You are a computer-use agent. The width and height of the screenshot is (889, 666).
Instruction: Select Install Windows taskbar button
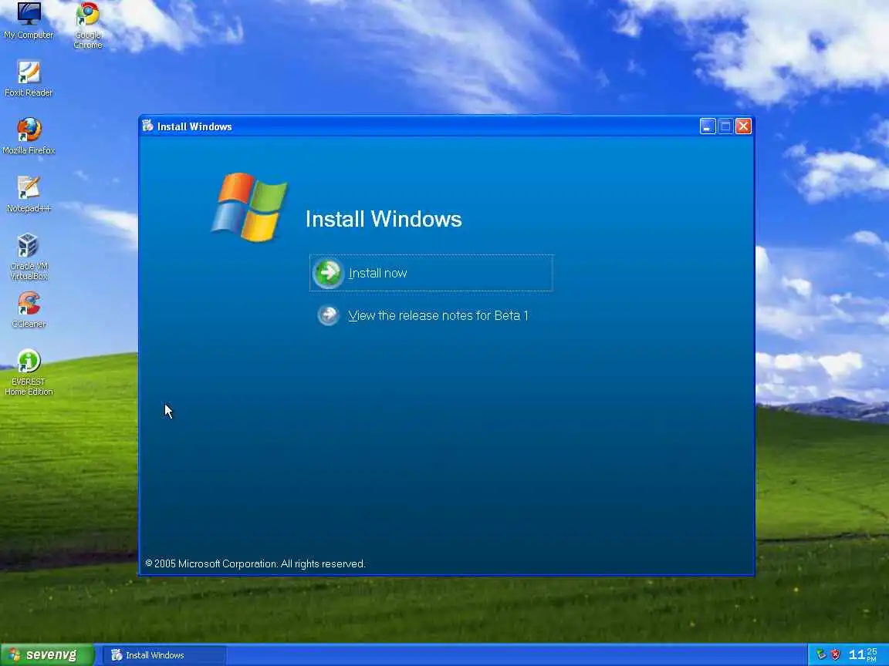point(164,655)
